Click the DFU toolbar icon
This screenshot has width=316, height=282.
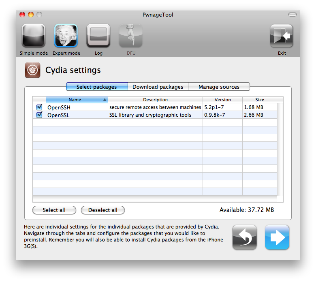(x=131, y=36)
